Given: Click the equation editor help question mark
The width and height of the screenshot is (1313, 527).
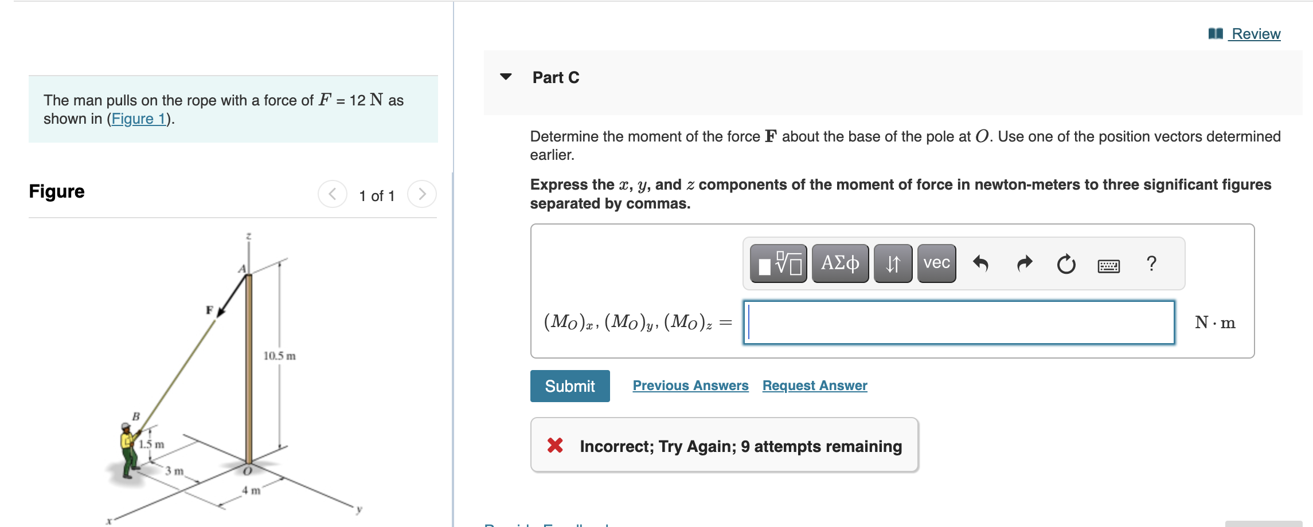Looking at the screenshot, I should click(x=1150, y=263).
